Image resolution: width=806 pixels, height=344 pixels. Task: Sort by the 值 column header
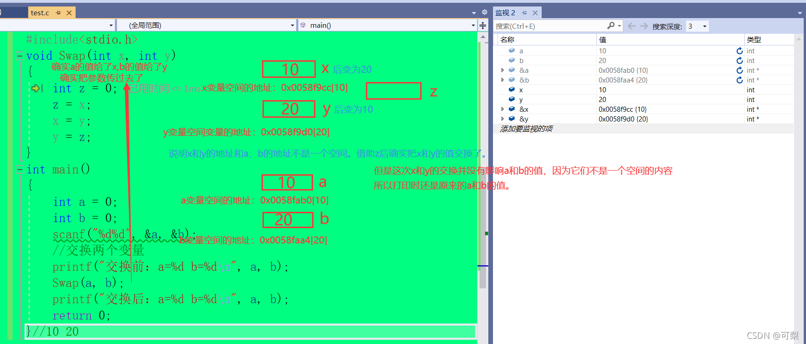[670, 39]
